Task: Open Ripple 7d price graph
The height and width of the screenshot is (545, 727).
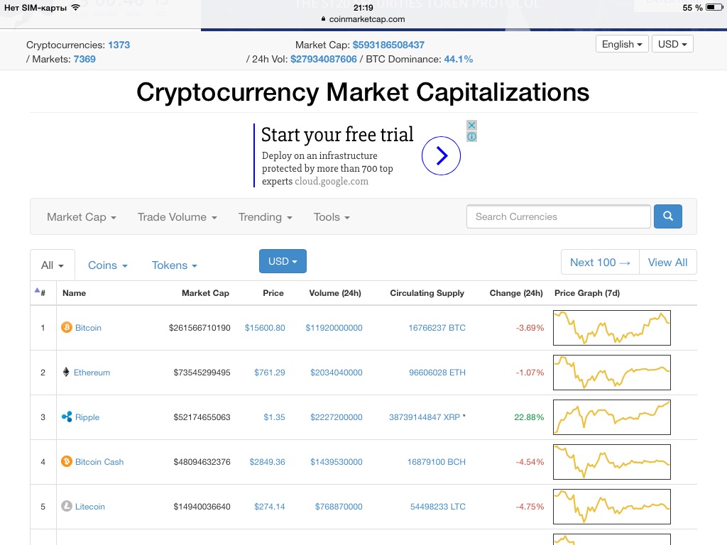Action: tap(612, 417)
